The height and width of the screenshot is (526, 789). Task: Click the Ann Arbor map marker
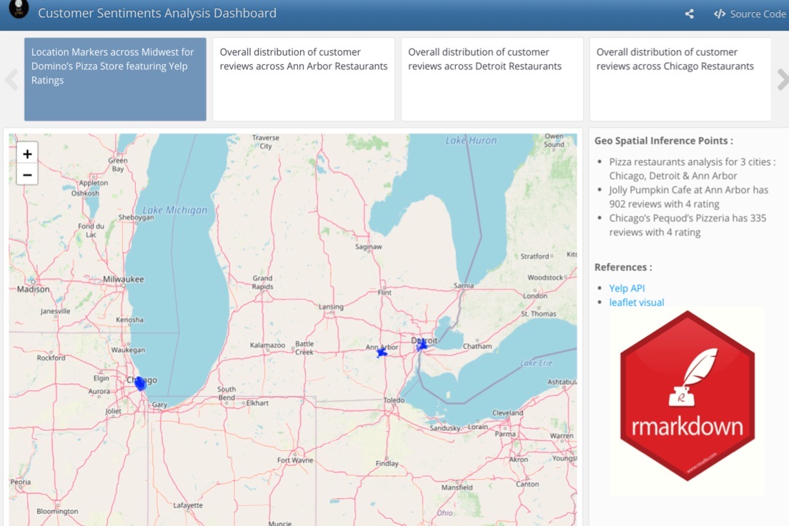pyautogui.click(x=382, y=352)
